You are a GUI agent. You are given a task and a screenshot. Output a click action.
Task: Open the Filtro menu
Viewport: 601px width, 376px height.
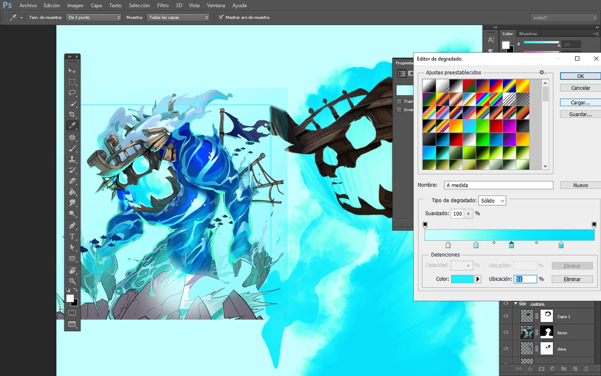click(x=163, y=5)
